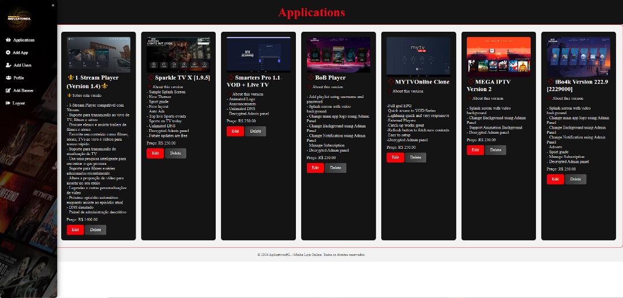Image resolution: width=623 pixels, height=298 pixels.
Task: Click the MEGA IPTV Version 2 thumbnail
Action: click(x=498, y=56)
